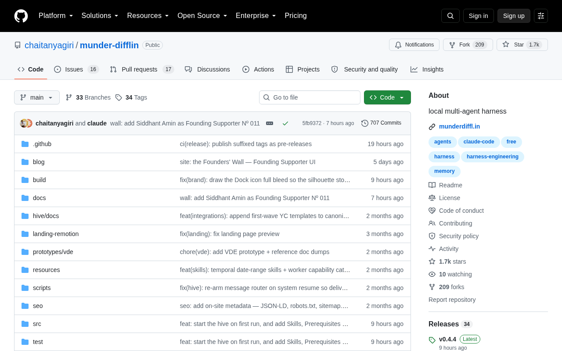
Task: Click the branch icon beside 33 Branches
Action: coord(69,97)
